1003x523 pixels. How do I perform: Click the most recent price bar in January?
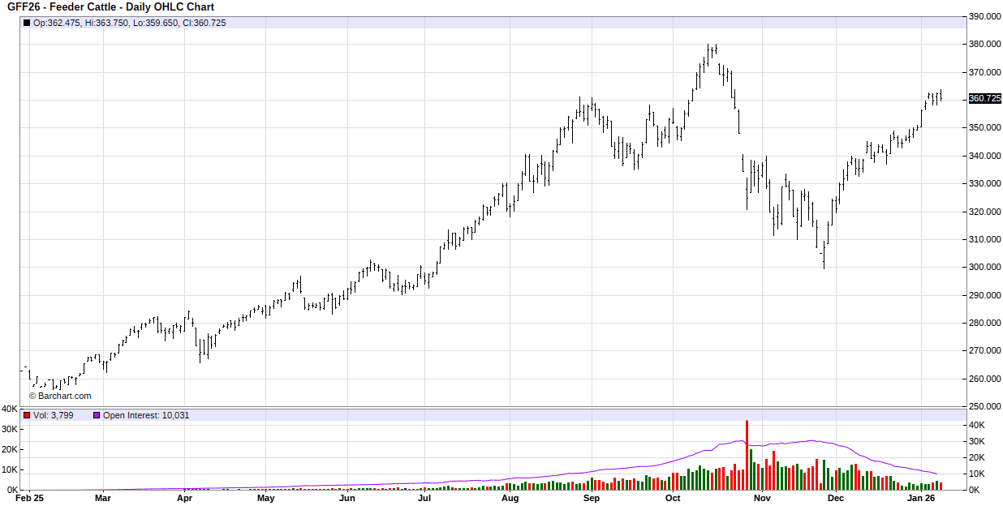click(x=941, y=96)
